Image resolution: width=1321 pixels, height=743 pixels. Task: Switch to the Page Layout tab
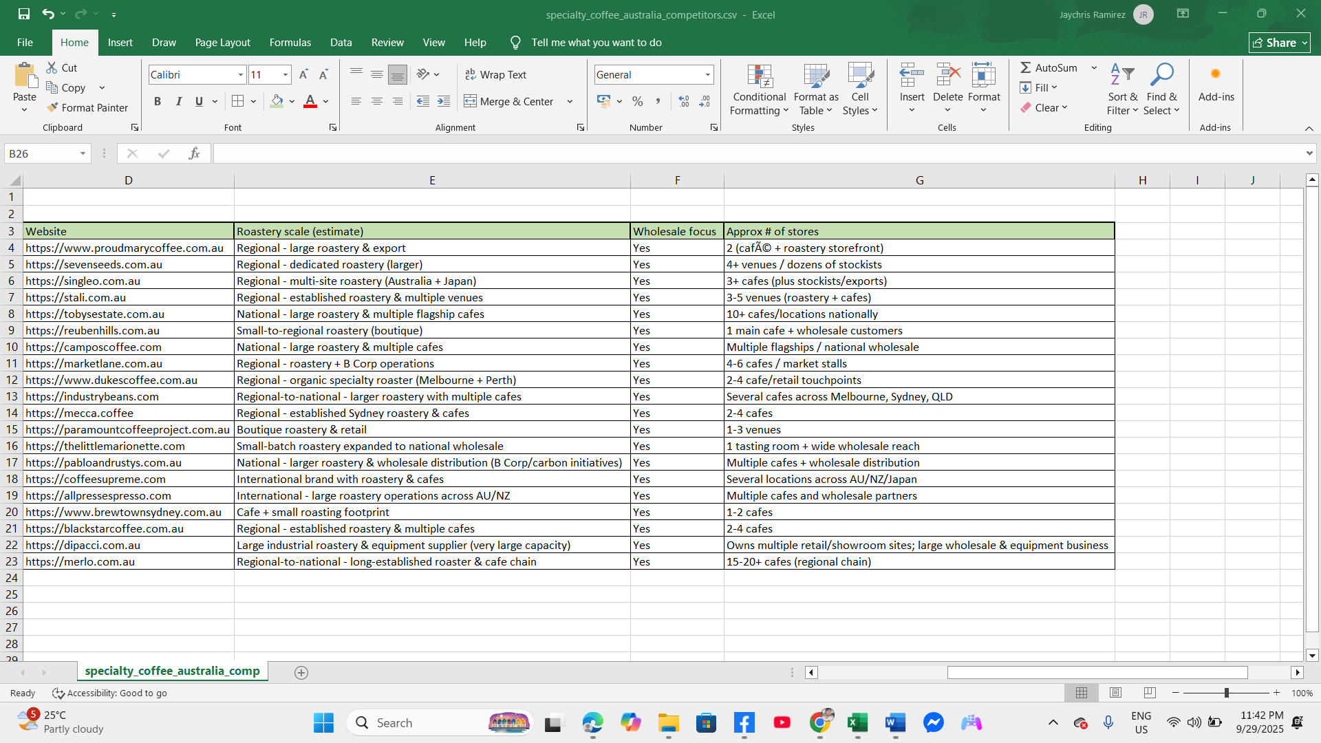click(x=222, y=43)
